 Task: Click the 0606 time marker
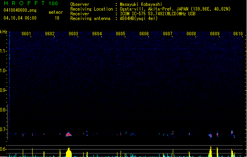(x=144, y=34)
